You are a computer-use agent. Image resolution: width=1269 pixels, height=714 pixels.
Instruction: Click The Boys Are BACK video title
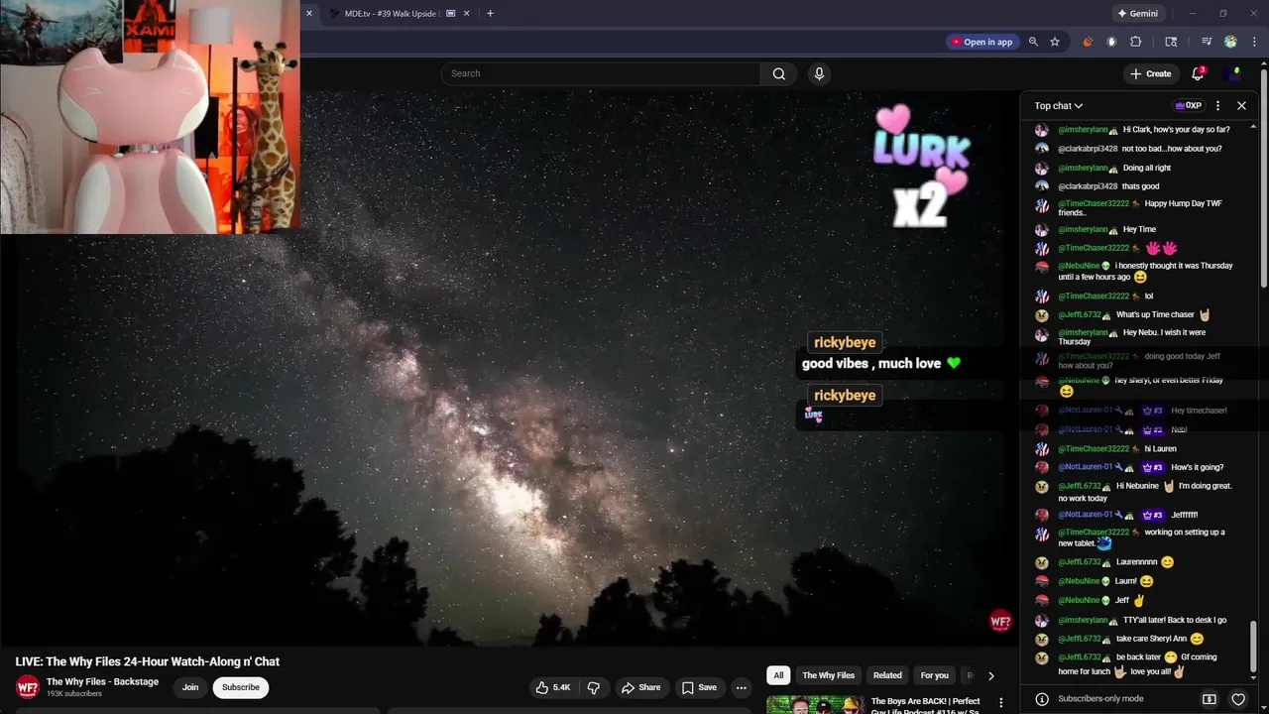926,705
